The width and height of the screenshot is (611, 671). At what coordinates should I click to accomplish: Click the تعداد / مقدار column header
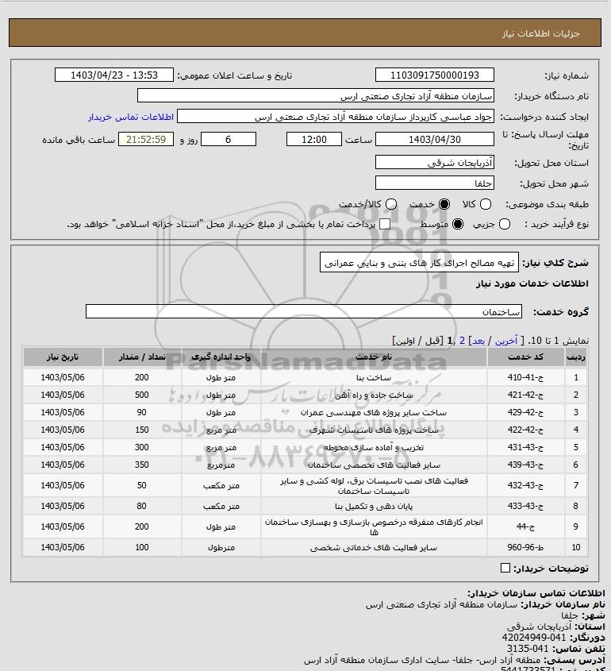[142, 357]
